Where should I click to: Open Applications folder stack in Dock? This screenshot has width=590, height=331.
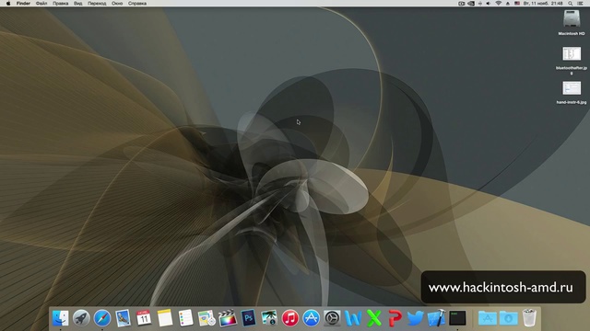pyautogui.click(x=488, y=318)
